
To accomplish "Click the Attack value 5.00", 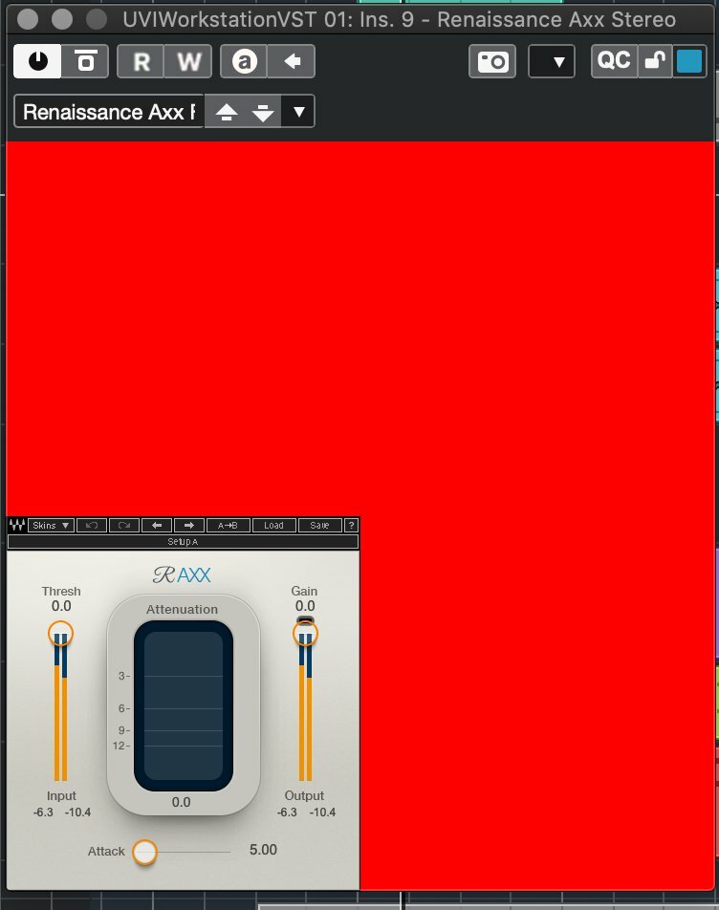I will pos(263,850).
